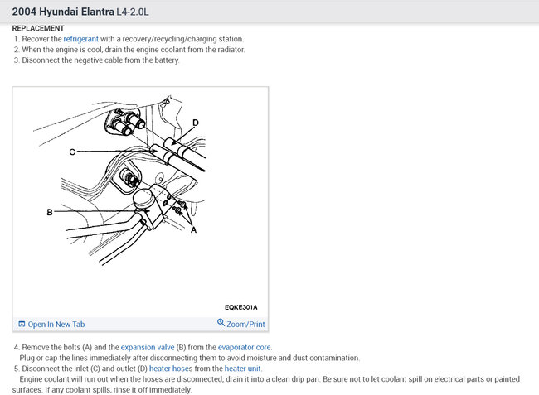The width and height of the screenshot is (539, 395).
Task: Click the REPLACEMENT heading
Action: coord(38,28)
